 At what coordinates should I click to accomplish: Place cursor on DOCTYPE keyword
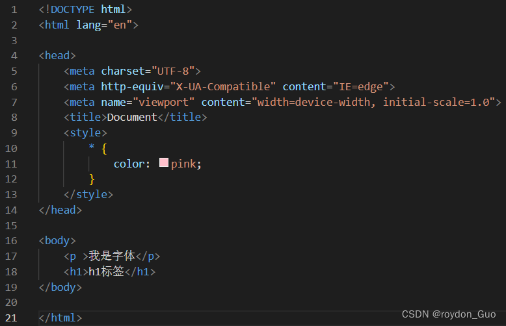click(73, 10)
